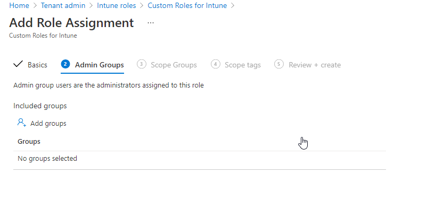This screenshot has width=427, height=199.
Task: Select the Admin Groups tab label
Action: pos(100,65)
